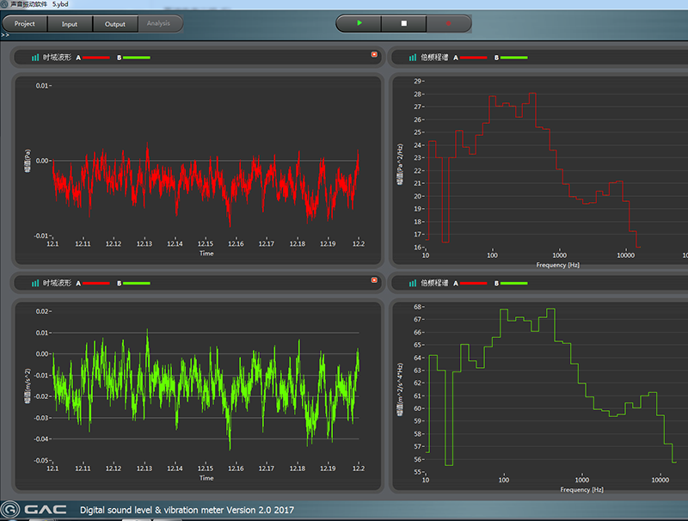The image size is (688, 521).
Task: Open the Project tab
Action: coord(25,24)
